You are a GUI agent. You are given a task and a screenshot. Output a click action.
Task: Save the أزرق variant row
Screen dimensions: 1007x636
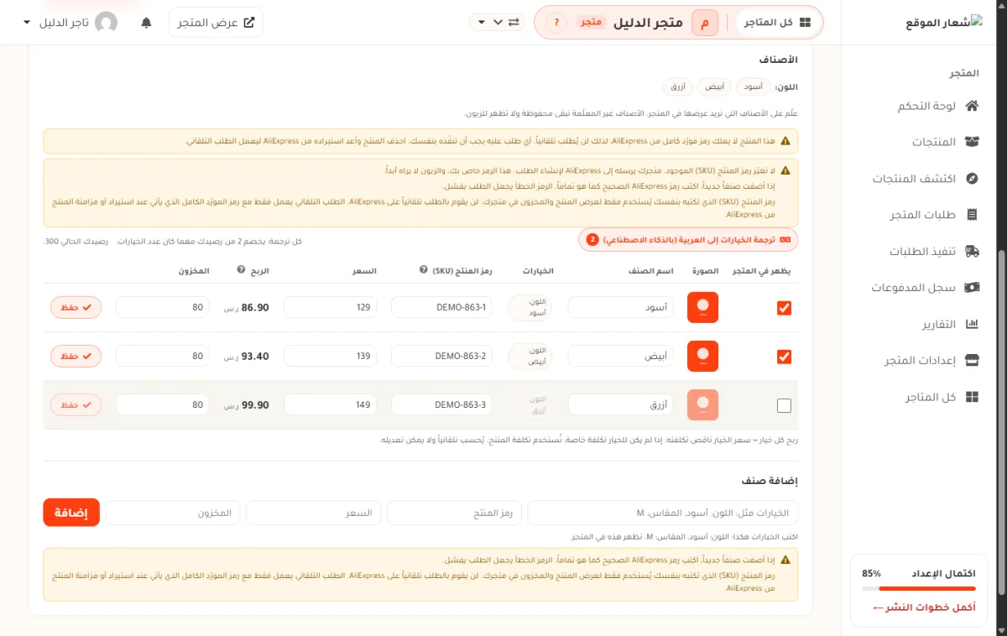[x=76, y=405]
